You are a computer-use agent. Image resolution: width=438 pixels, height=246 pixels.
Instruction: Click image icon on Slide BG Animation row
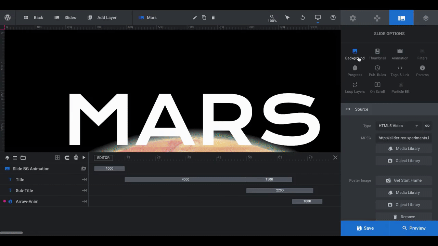pos(83,169)
